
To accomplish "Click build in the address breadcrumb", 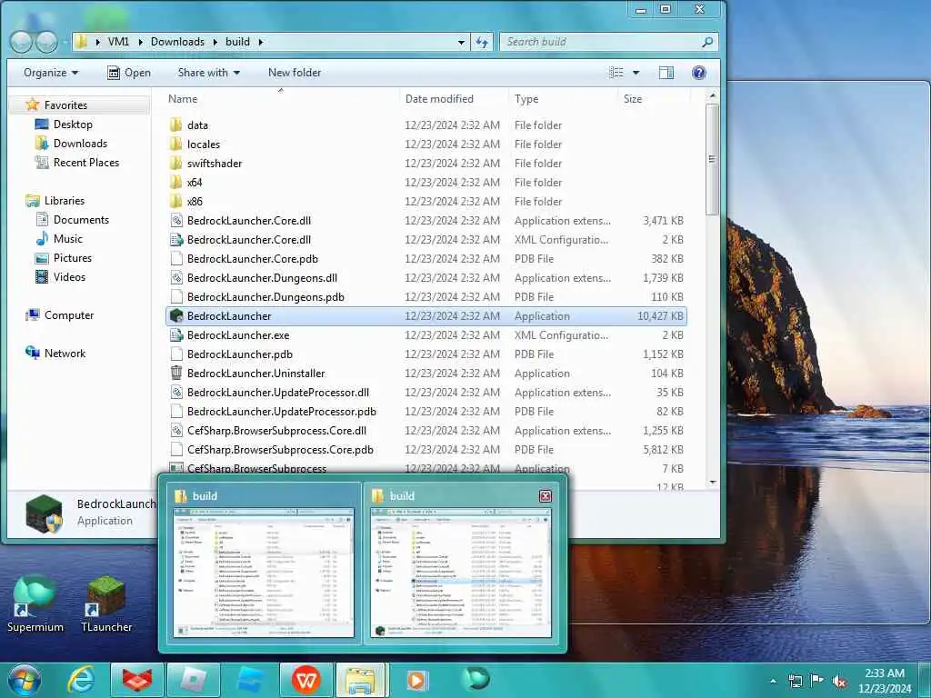I will [x=237, y=42].
